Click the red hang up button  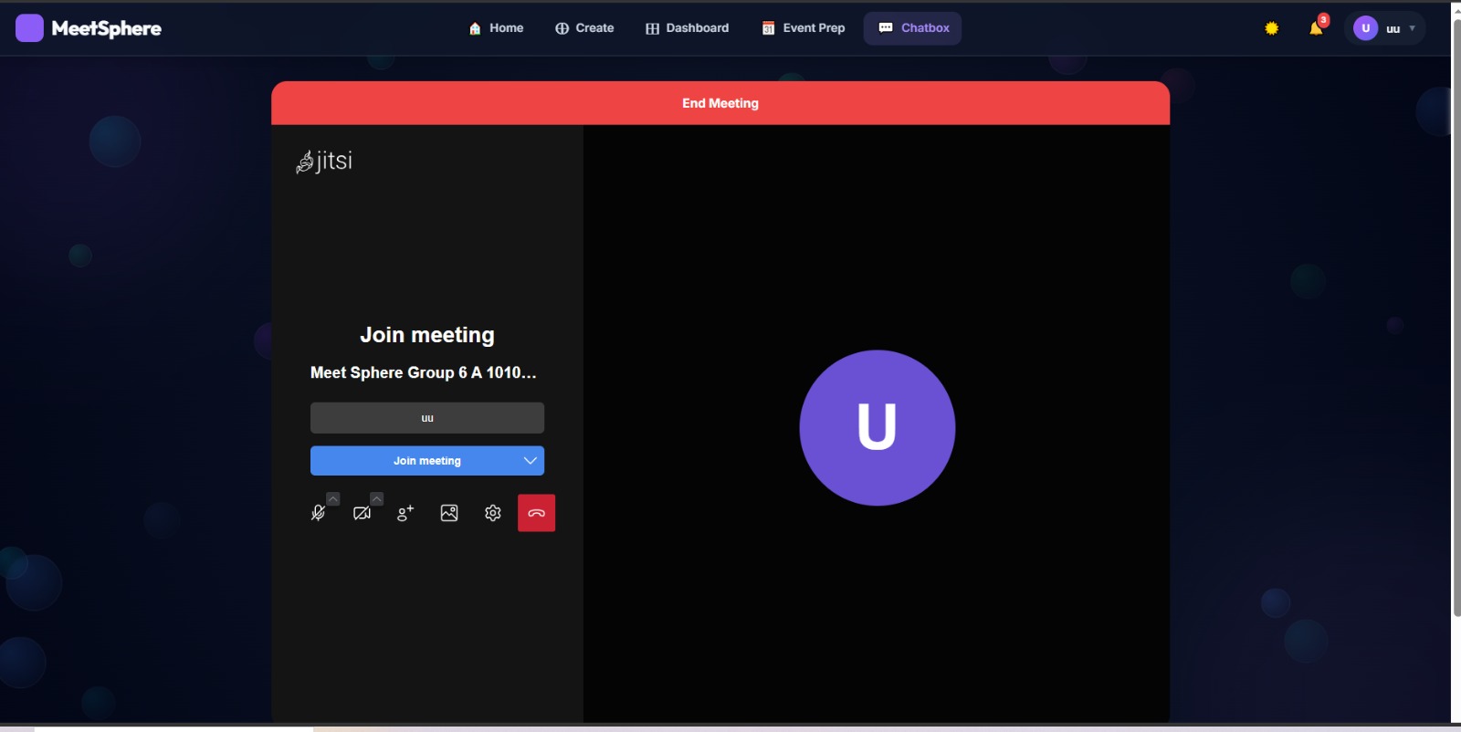pos(536,513)
